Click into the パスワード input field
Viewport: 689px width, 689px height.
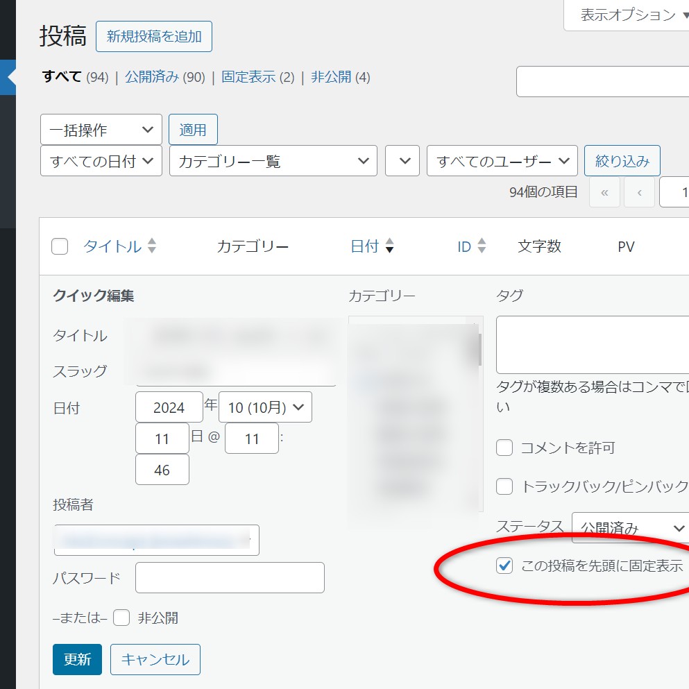tap(230, 577)
